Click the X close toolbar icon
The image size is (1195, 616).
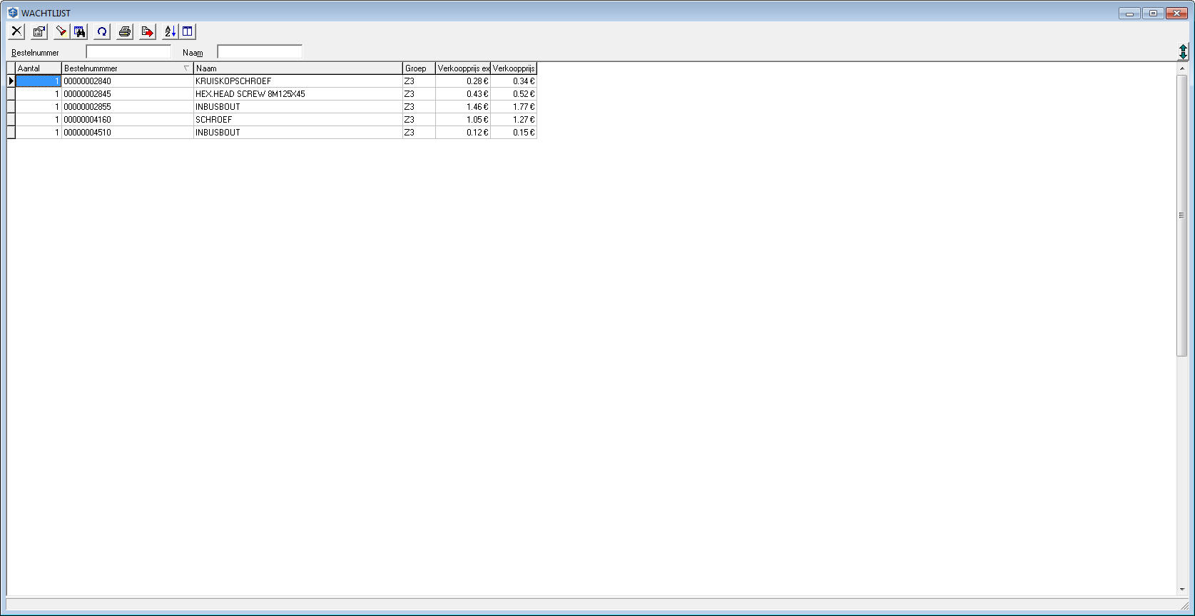(x=16, y=31)
